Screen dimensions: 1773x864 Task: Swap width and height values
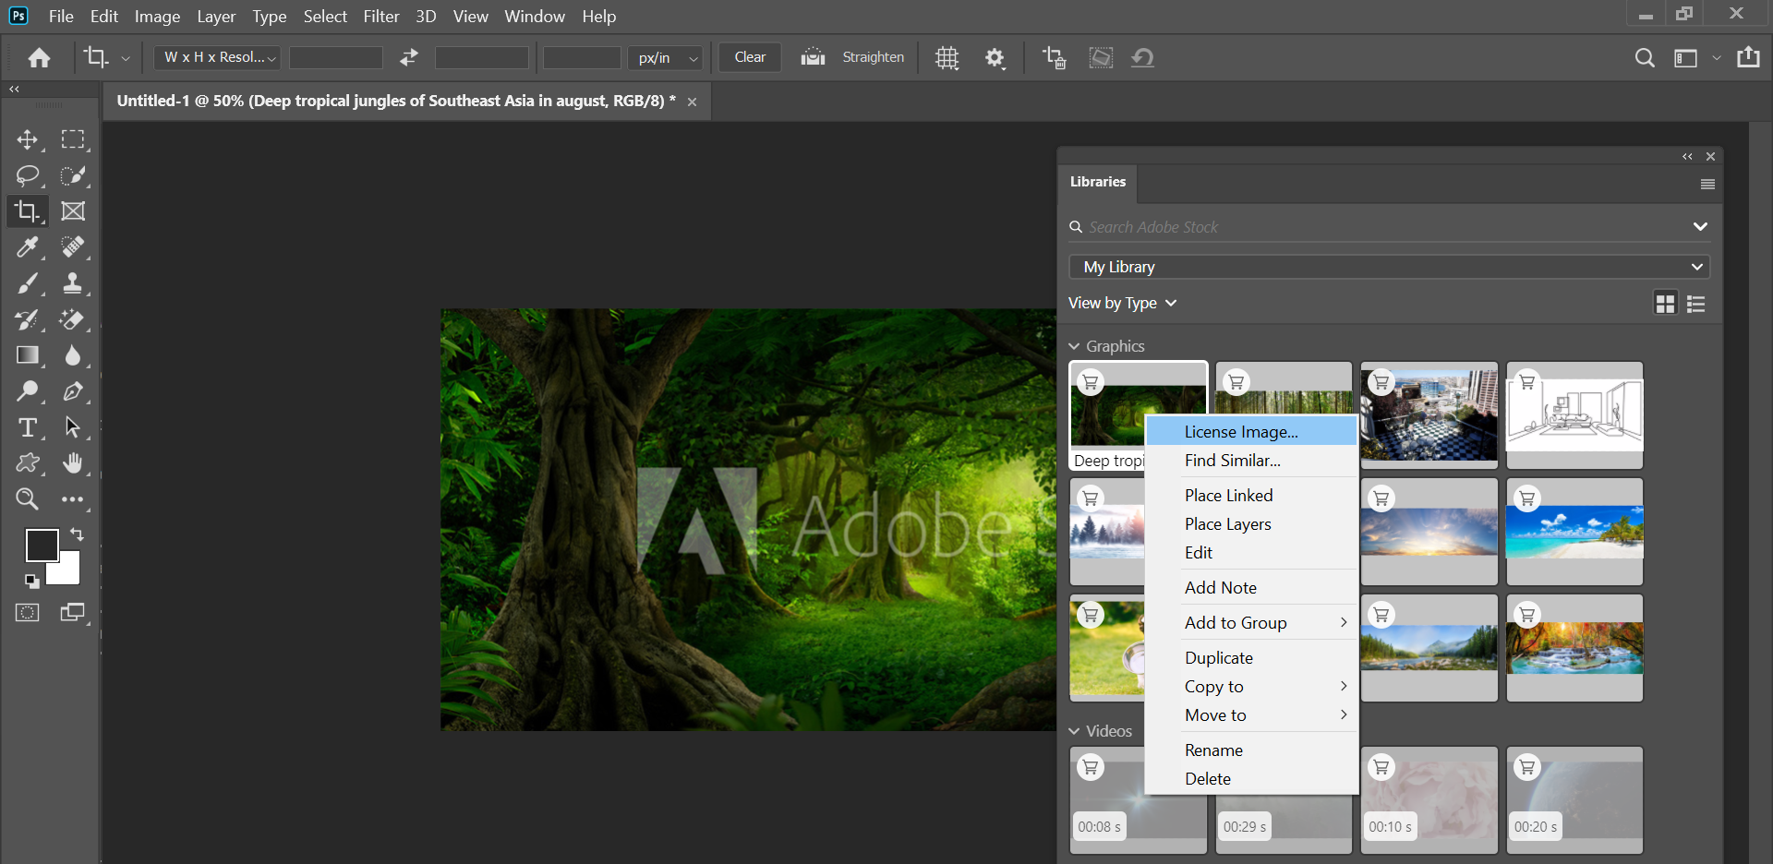409,57
